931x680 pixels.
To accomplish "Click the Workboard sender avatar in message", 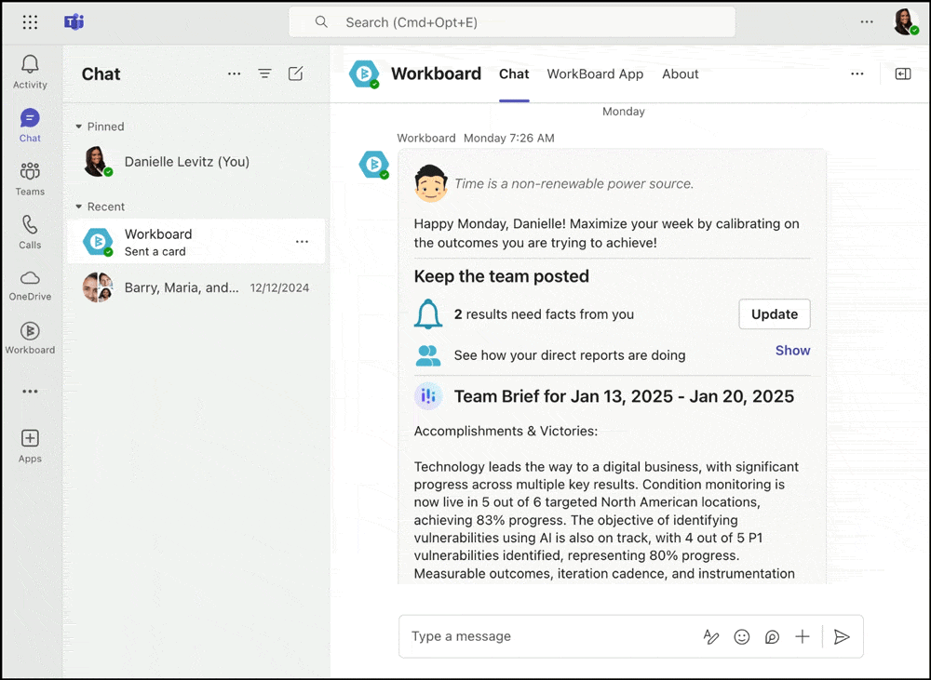I will tap(374, 165).
